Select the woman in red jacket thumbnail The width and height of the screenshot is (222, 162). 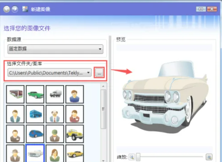pos(75,114)
